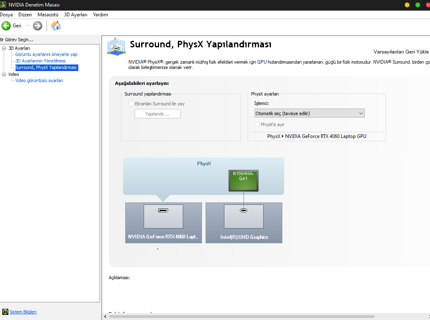Select the N156HMA-GA1 display icon
Image resolution: width=430 pixels, height=320 pixels.
coord(244,180)
